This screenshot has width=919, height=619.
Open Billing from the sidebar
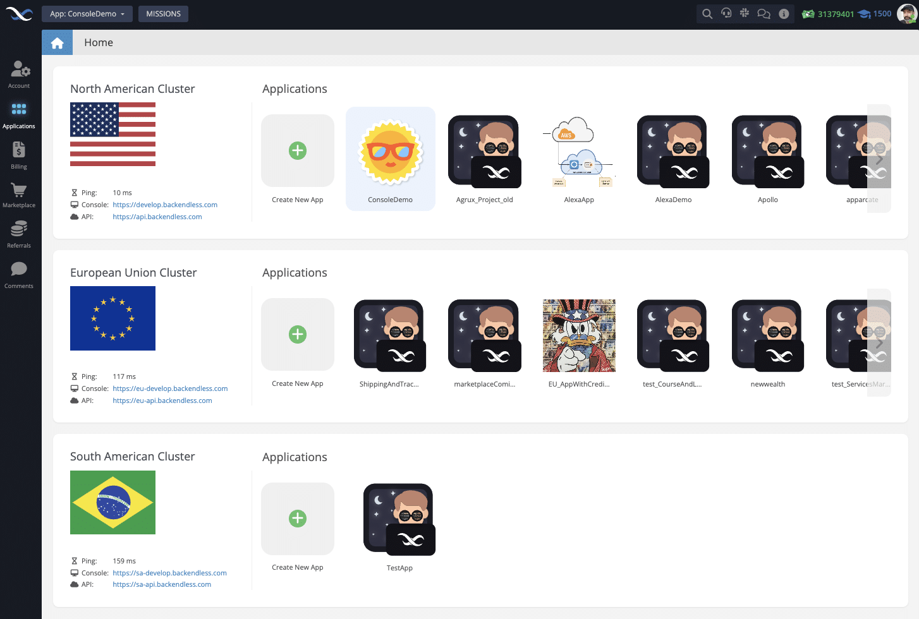tap(19, 155)
